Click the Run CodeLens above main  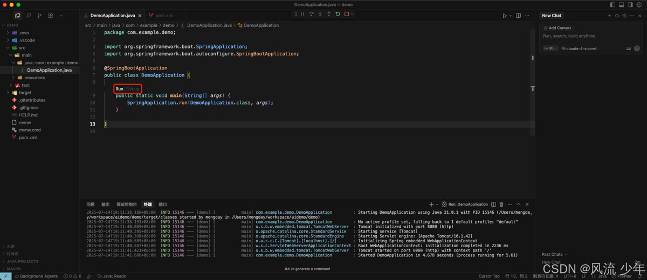pyautogui.click(x=119, y=89)
